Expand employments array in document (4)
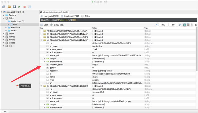This screenshot has width=198, height=113. tap(44, 62)
